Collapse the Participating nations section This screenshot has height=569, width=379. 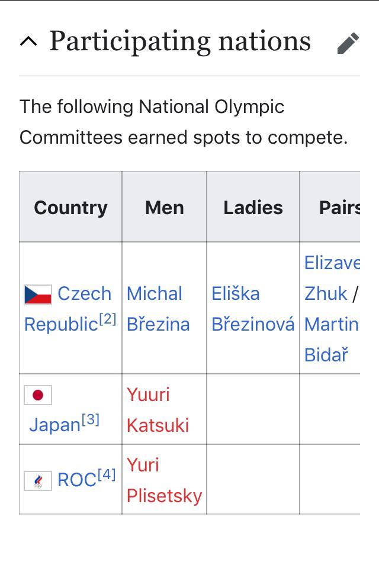28,40
